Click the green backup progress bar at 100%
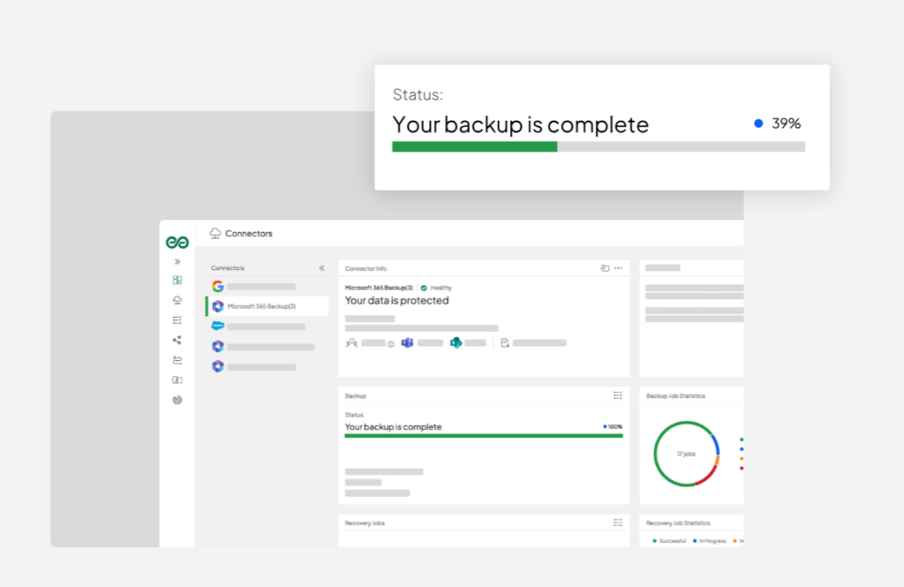This screenshot has height=587, width=904. 484,436
